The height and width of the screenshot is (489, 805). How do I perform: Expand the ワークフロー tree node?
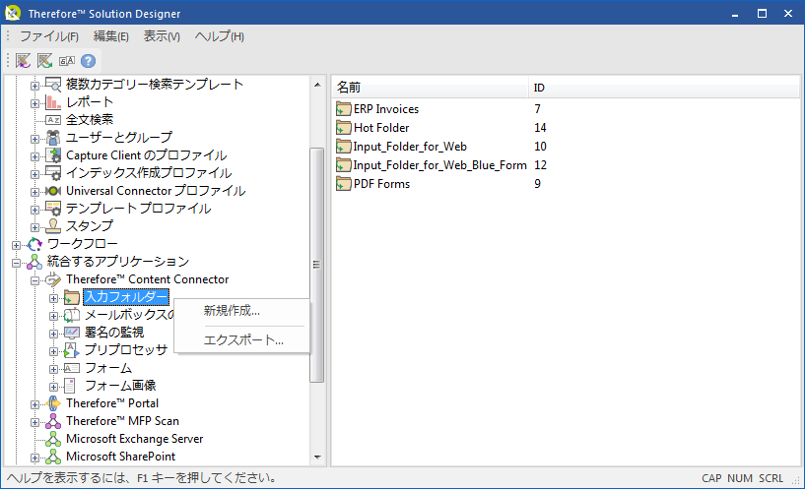tap(16, 245)
